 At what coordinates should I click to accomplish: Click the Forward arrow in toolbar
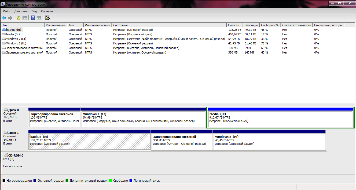click(10, 18)
